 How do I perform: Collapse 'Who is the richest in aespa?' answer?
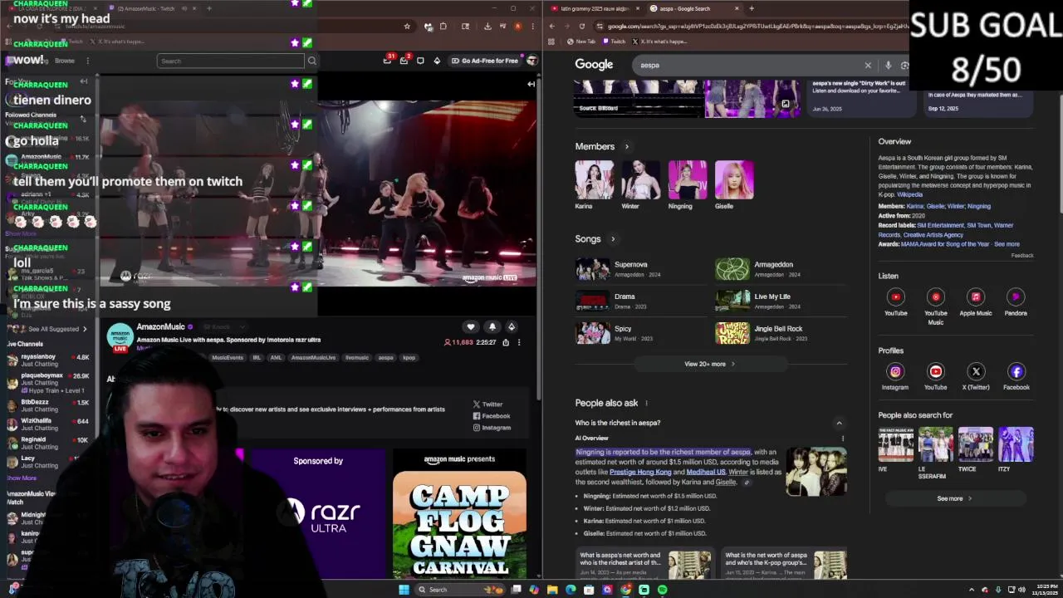click(839, 423)
